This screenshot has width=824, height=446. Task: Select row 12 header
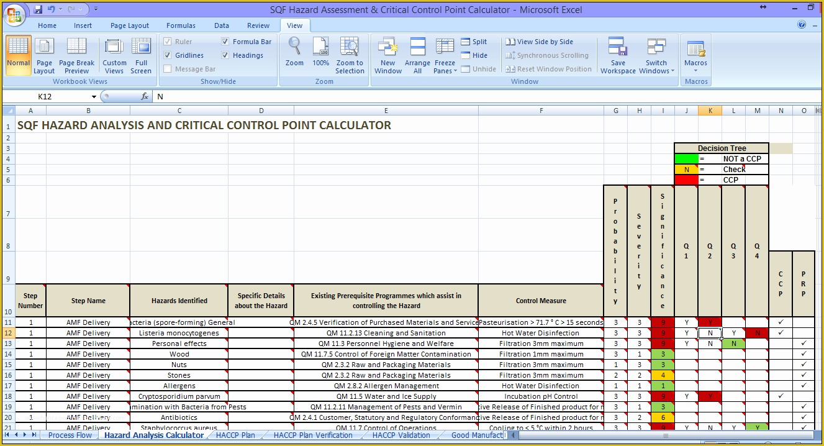tap(9, 333)
